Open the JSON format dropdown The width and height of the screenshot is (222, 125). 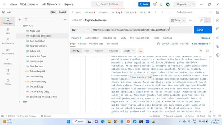129,51
